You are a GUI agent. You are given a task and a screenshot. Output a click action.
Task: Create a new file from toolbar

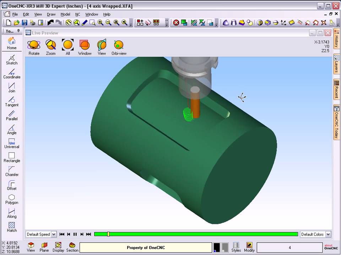[x=9, y=23]
